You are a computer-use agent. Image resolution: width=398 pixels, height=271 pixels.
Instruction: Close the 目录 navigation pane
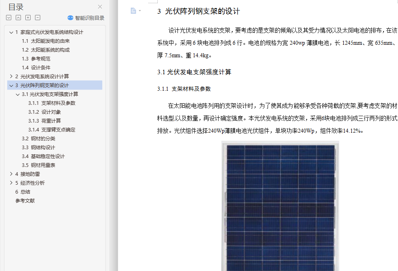tap(100, 6)
